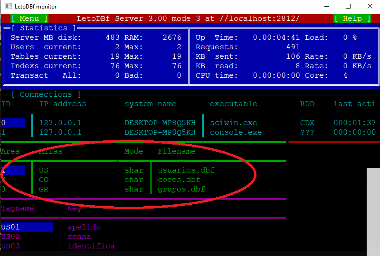Click the Tagname column header
Image resolution: width=389 pixels, height=256 pixels.
click(18, 208)
